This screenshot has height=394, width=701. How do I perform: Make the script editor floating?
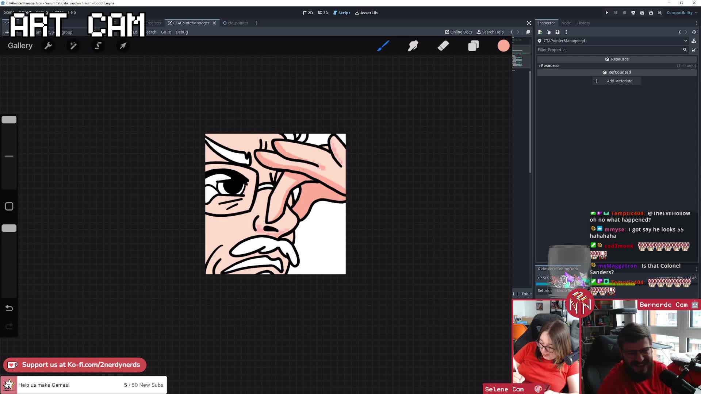(528, 32)
